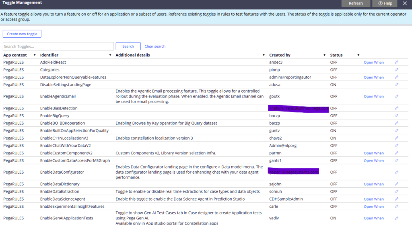The height and width of the screenshot is (225, 412).
Task: Edit EnableAgenticEmail pencil icon
Action: tap(396, 96)
